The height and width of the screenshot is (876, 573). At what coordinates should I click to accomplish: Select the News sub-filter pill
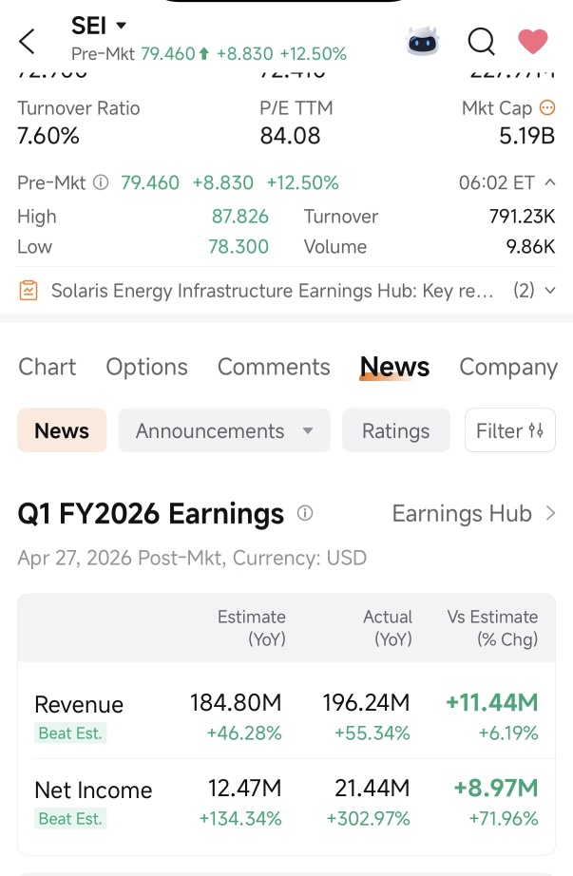coord(62,430)
